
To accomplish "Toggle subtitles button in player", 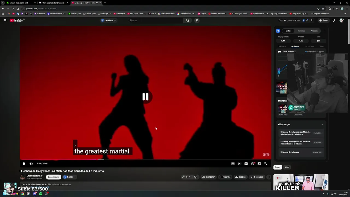I will tap(246, 164).
